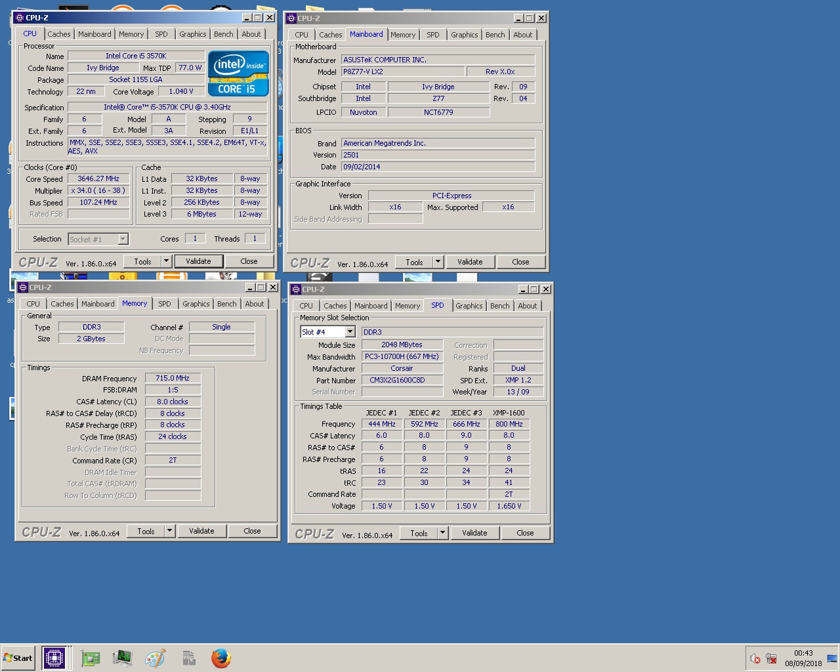The width and height of the screenshot is (840, 672).
Task: Click the BIOS version value 2501
Action: pyautogui.click(x=438, y=155)
